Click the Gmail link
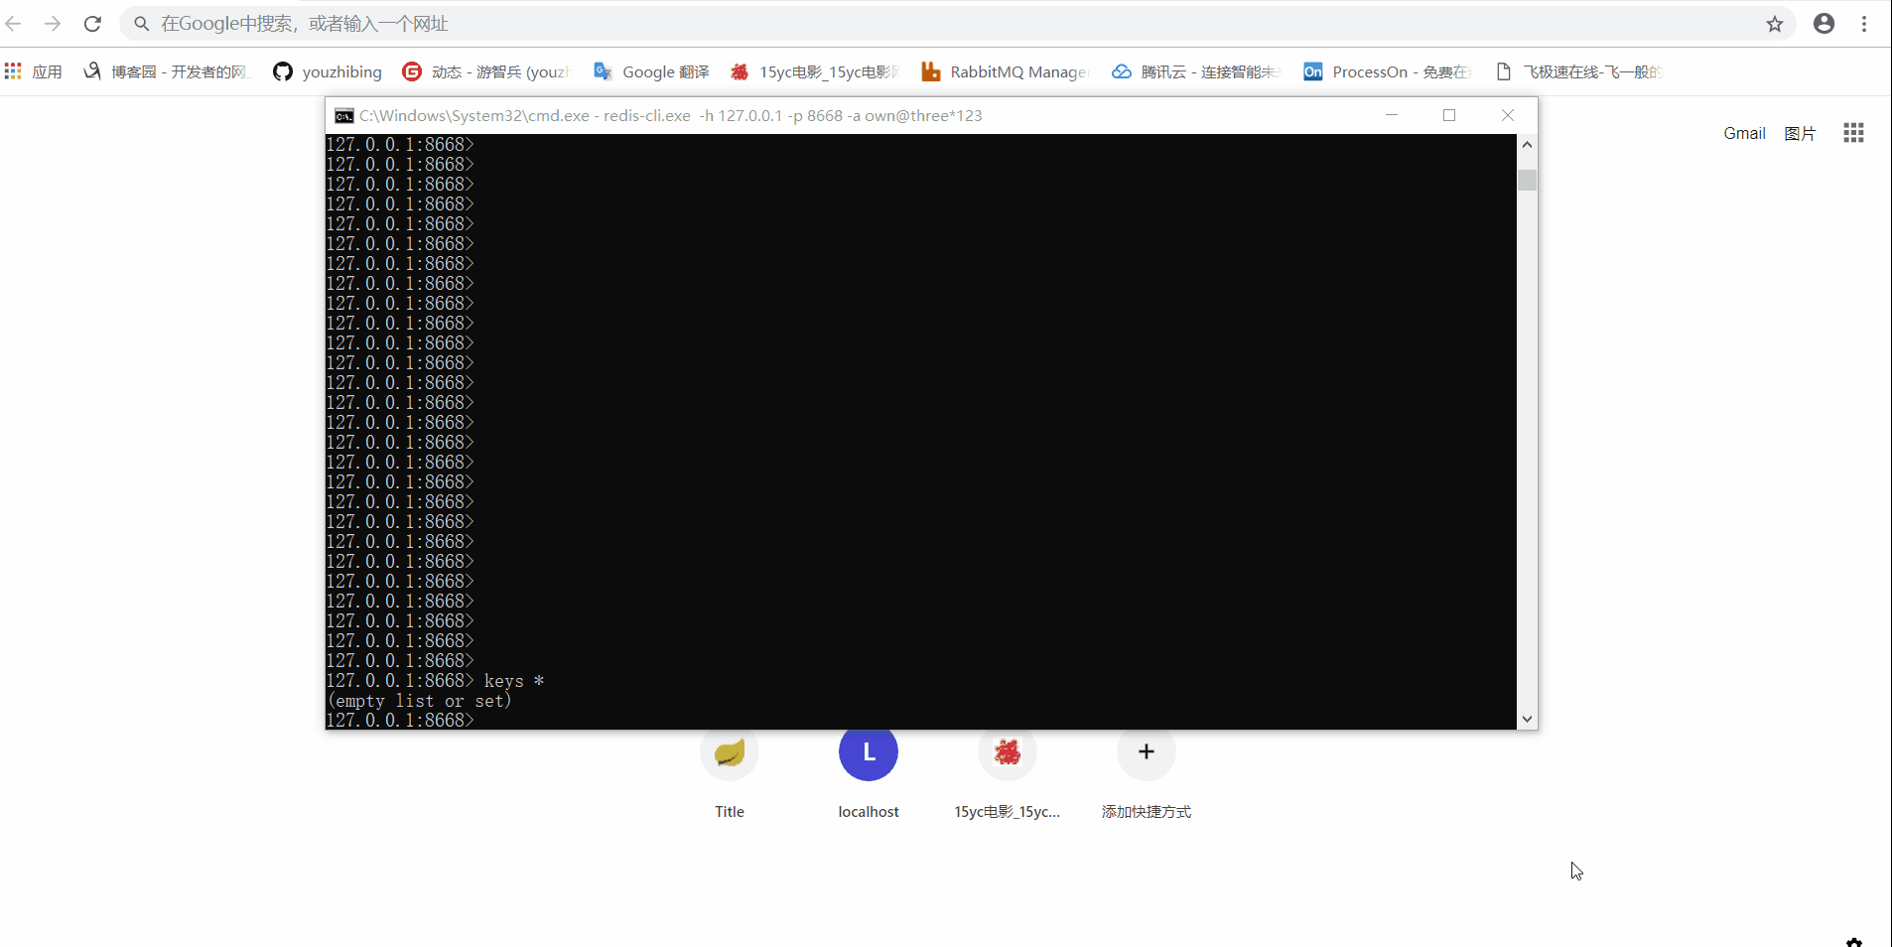The height and width of the screenshot is (947, 1892). click(1744, 133)
